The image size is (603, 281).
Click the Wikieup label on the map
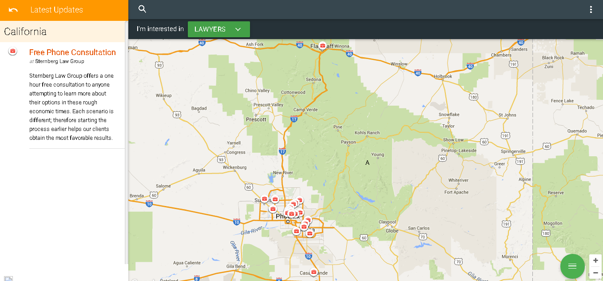164,95
